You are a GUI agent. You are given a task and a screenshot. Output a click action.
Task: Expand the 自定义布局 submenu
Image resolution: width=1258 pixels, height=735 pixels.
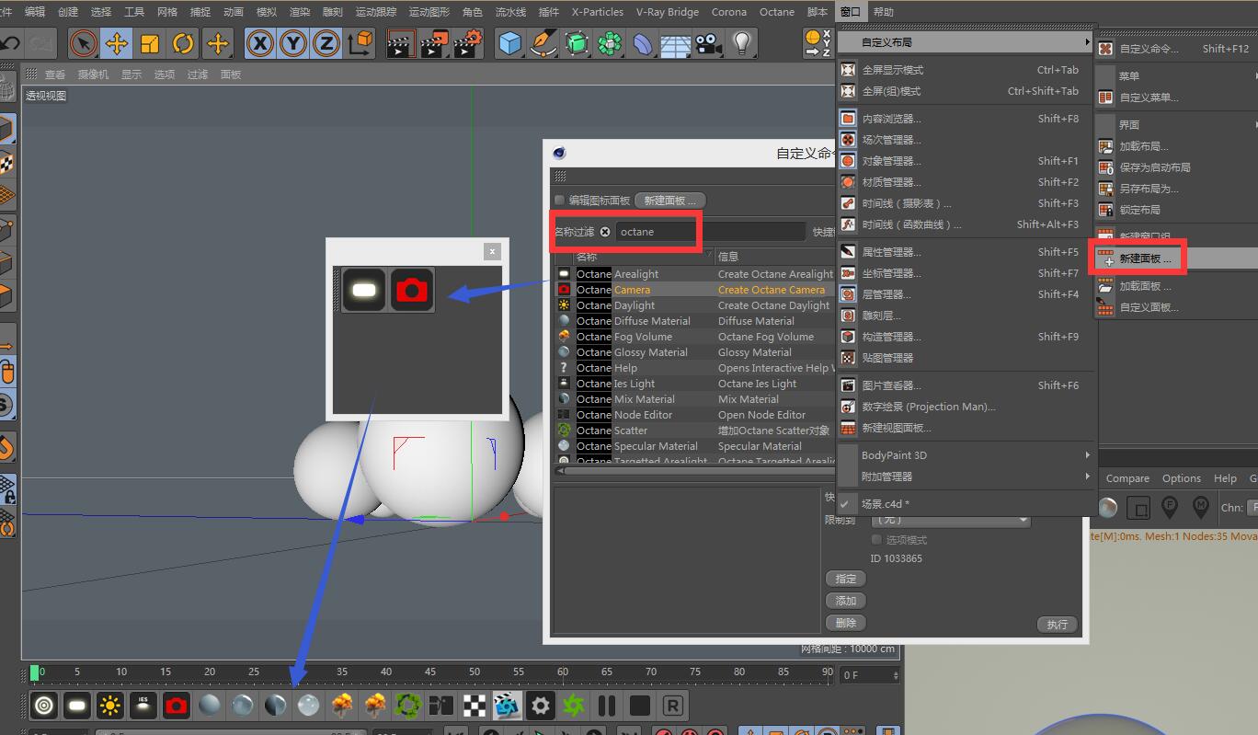pyautogui.click(x=966, y=42)
